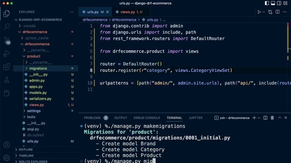
Task: Kill the terminal with trash icon
Action: (x=272, y=118)
